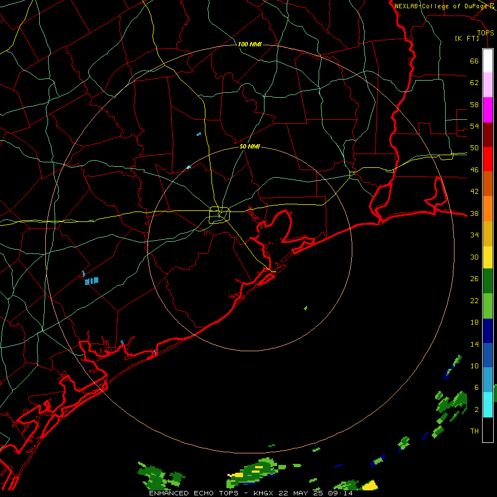Pick the light orange legend swatch
497x497 pixels.
(x=488, y=209)
